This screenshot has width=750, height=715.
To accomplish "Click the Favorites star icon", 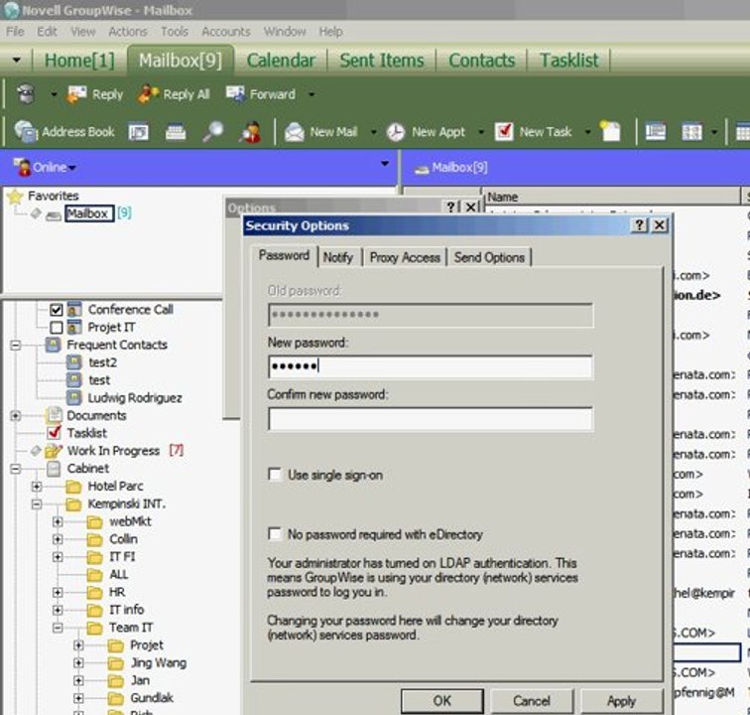I will (x=15, y=197).
